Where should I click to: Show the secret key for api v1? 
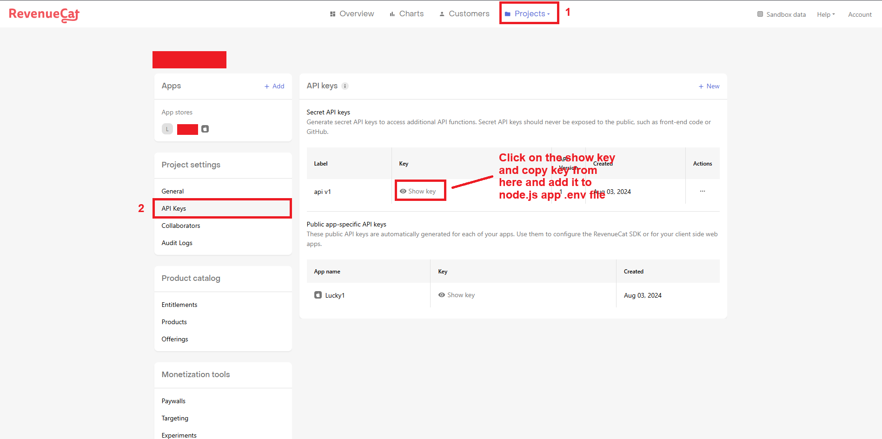[418, 191]
